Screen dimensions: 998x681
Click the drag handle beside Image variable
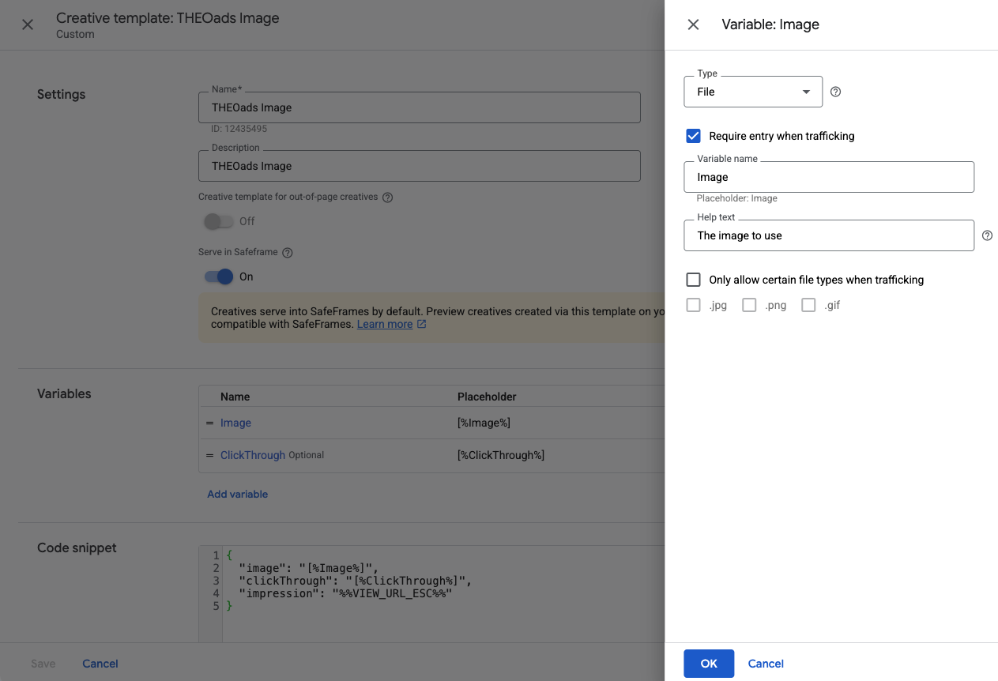click(x=209, y=423)
